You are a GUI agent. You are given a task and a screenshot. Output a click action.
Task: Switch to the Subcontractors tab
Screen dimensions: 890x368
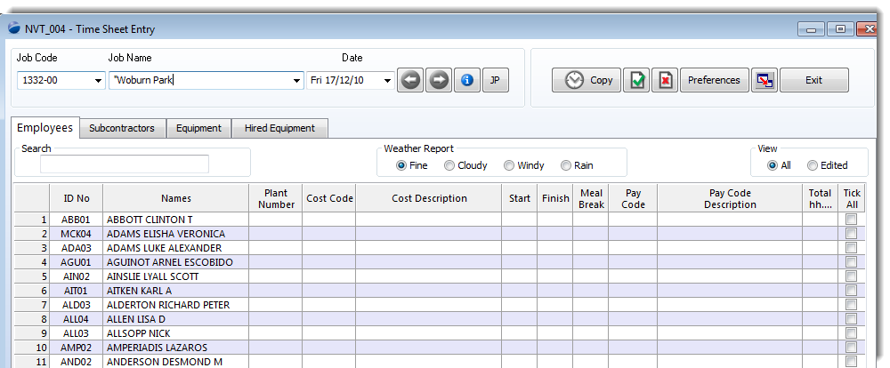pyautogui.click(x=122, y=128)
